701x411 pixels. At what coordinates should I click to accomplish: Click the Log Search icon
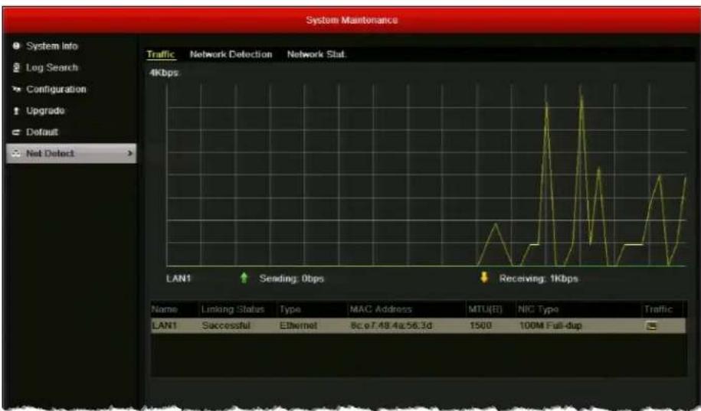[17, 67]
